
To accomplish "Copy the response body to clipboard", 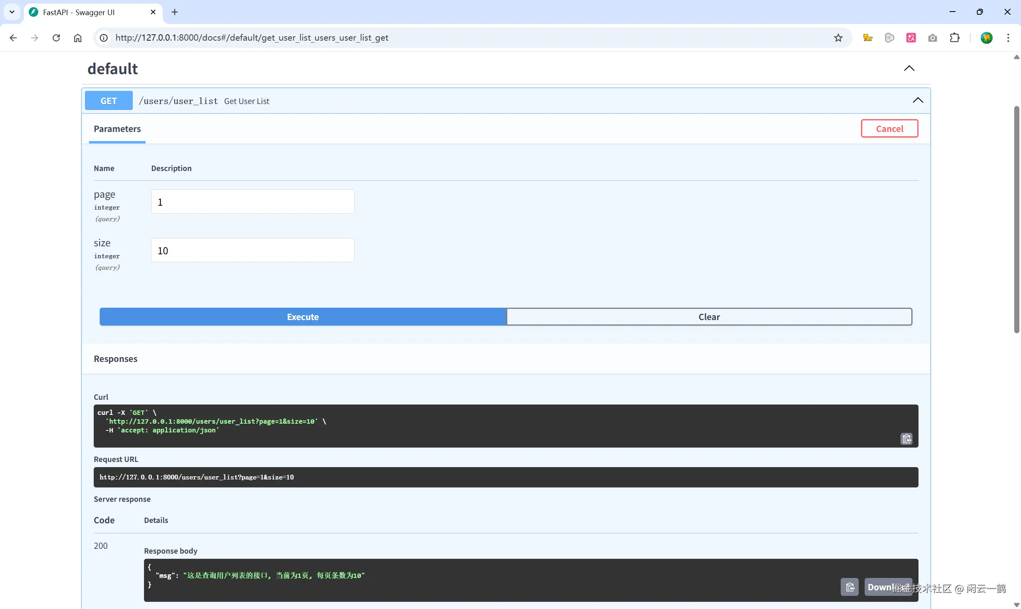I will click(850, 587).
